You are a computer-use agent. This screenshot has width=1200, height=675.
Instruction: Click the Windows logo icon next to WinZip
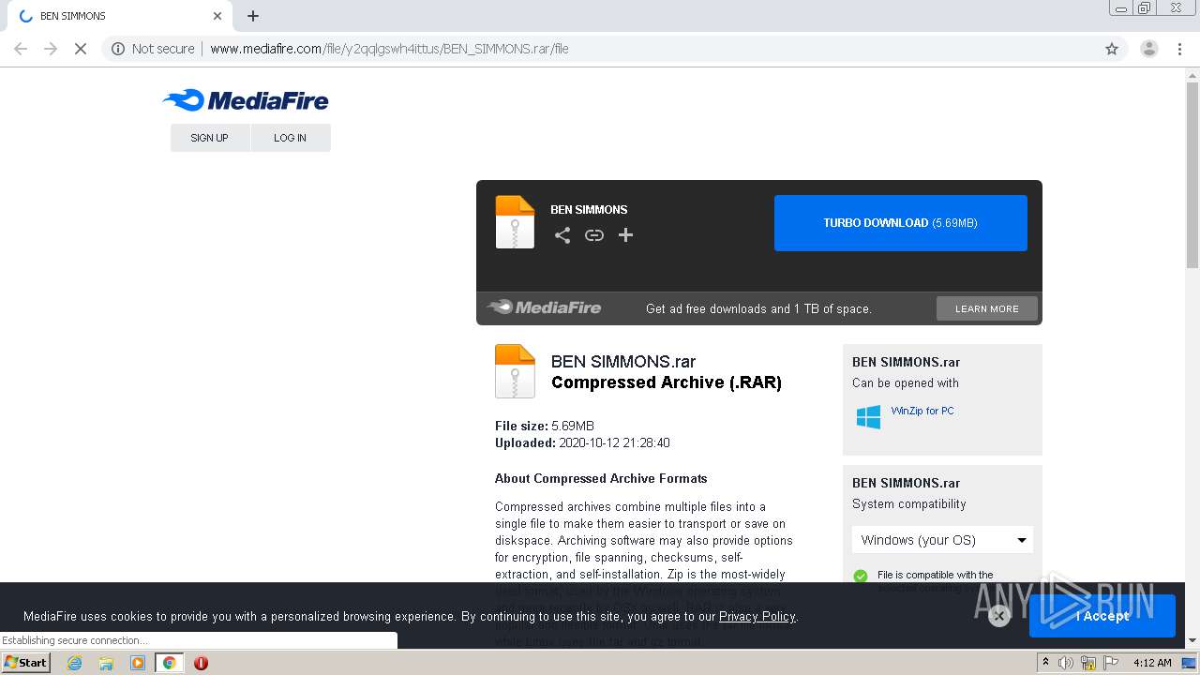tap(868, 417)
